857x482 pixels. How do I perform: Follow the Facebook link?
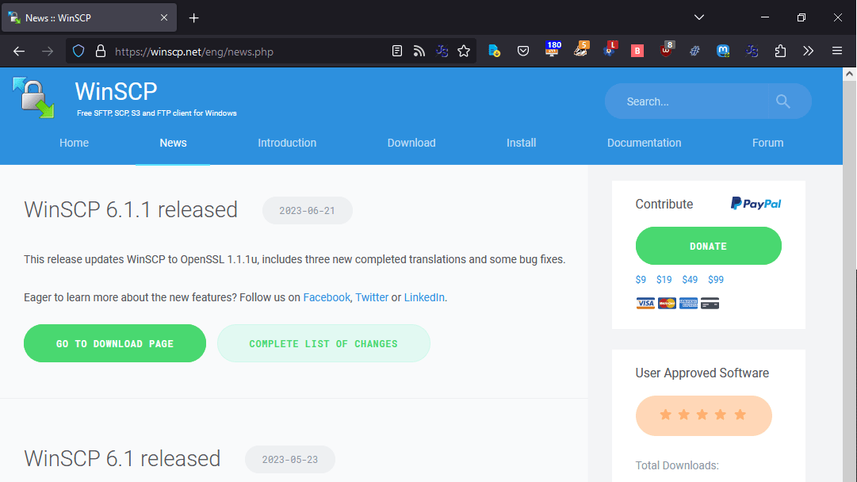(326, 297)
